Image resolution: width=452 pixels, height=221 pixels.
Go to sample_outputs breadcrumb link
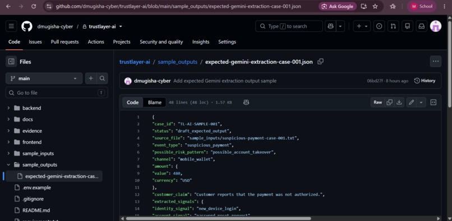pyautogui.click(x=178, y=62)
